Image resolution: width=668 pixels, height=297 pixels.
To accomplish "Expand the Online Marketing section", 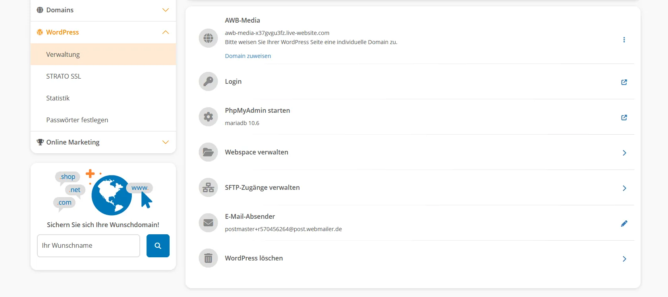I will [x=103, y=142].
